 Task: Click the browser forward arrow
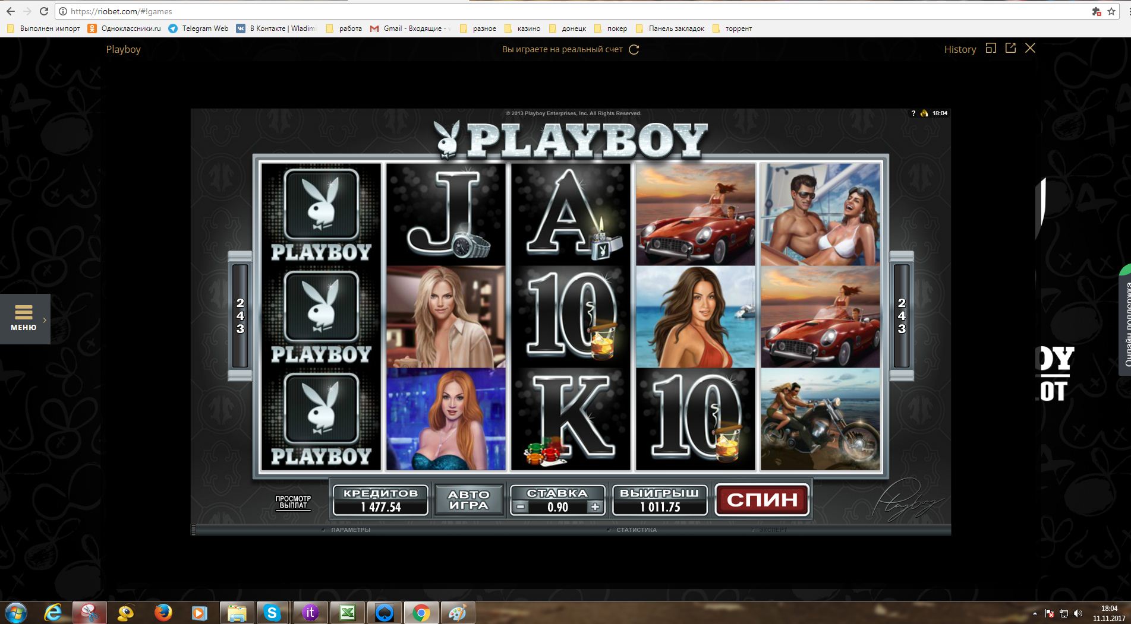pyautogui.click(x=27, y=11)
